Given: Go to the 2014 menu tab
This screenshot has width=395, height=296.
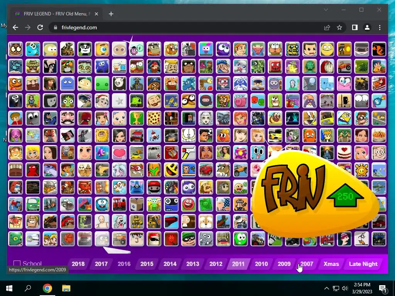Looking at the screenshot, I should point(170,264).
